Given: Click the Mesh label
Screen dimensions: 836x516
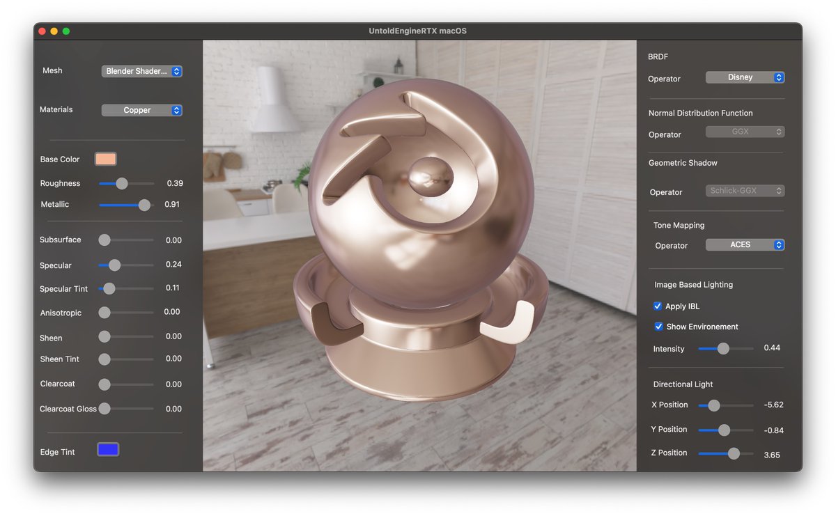Looking at the screenshot, I should pyautogui.click(x=52, y=70).
